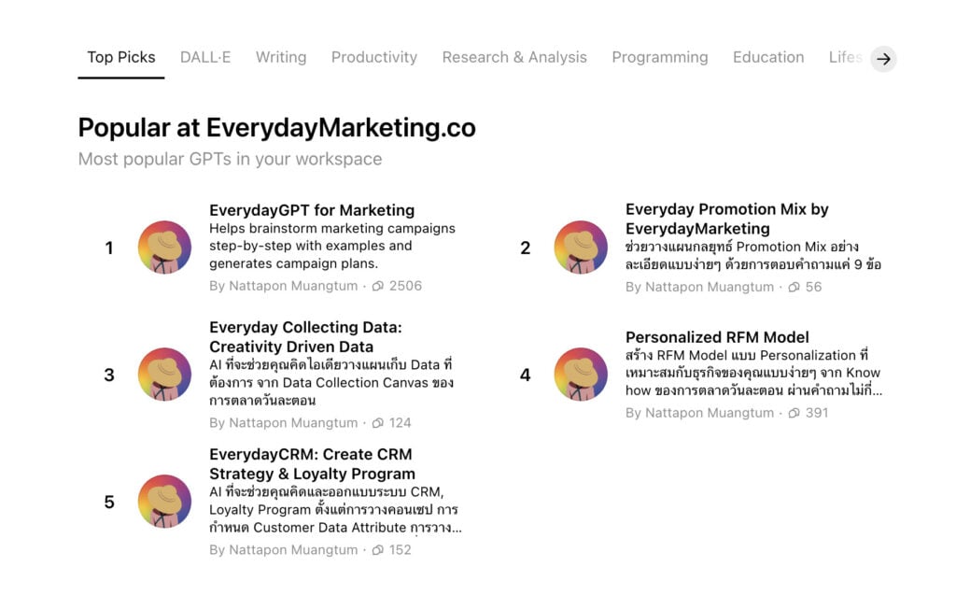Open EverydayGPT for Marketing title
Image resolution: width=956 pixels, height=595 pixels.
coord(312,210)
